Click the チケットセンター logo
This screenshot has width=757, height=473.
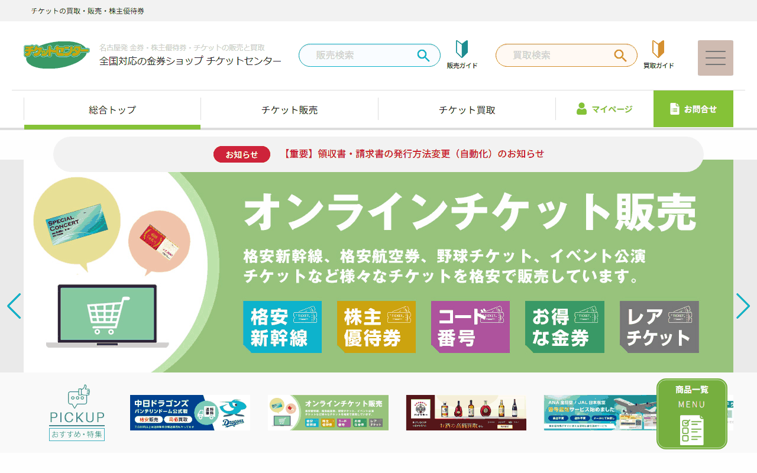point(57,55)
